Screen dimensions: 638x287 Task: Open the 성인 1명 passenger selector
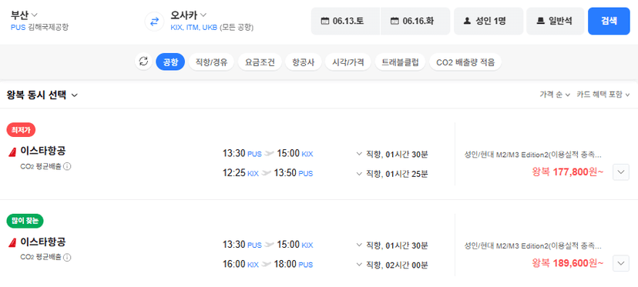click(489, 21)
